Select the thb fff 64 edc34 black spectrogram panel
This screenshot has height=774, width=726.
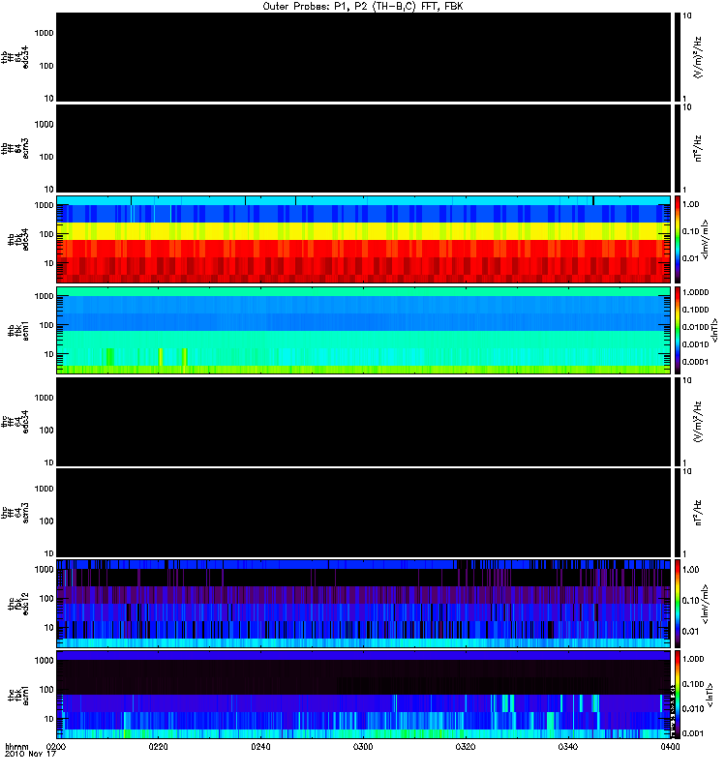(x=364, y=57)
